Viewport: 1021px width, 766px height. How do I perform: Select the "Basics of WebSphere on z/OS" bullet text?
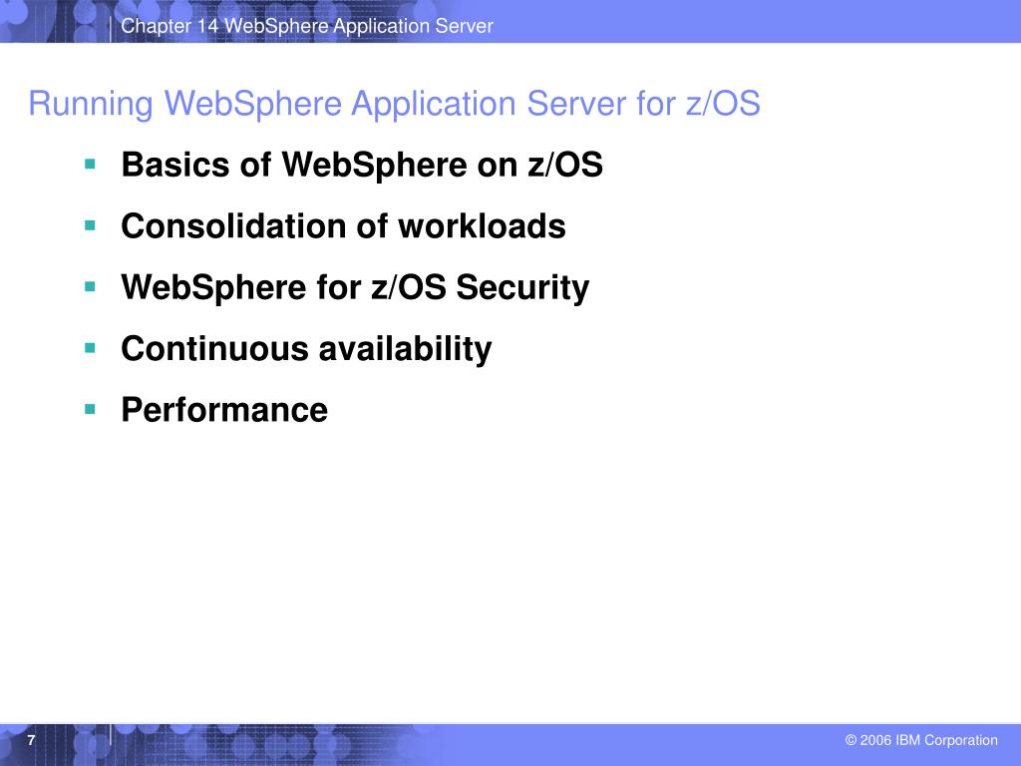pyautogui.click(x=362, y=165)
